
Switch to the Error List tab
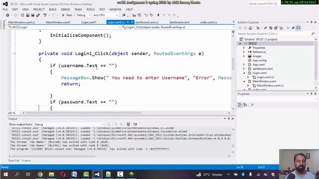click(14, 161)
